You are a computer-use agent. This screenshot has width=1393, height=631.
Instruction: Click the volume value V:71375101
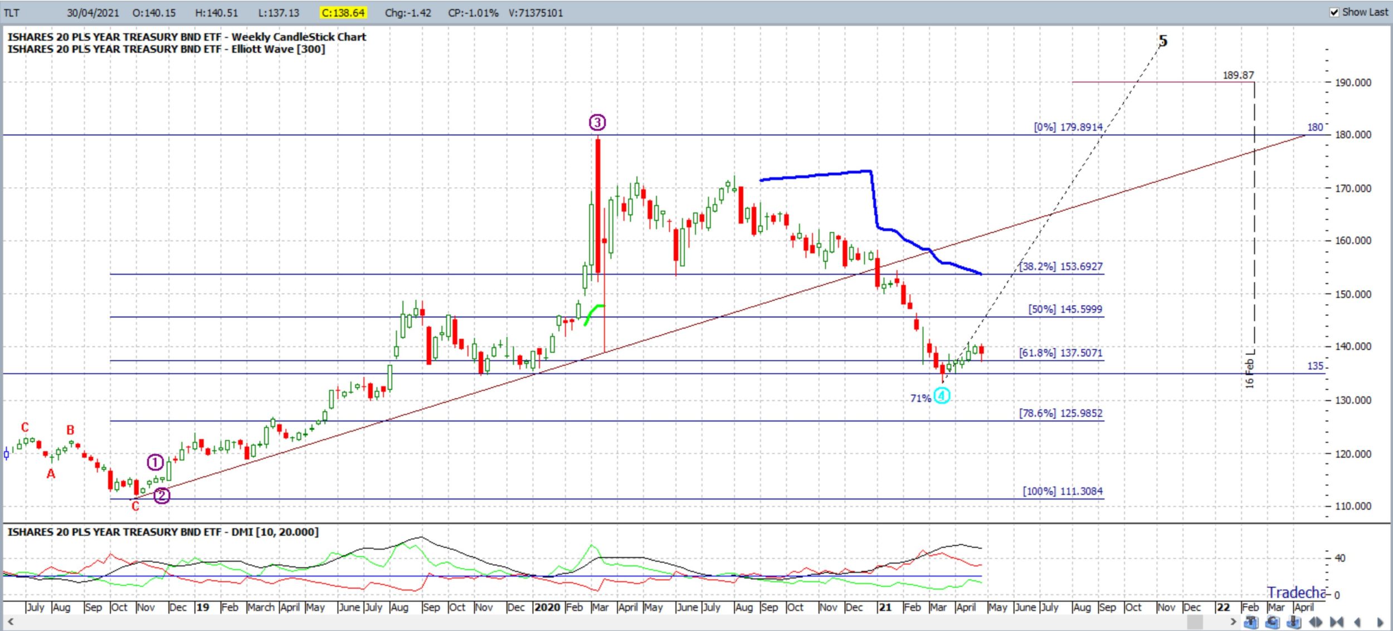pos(535,13)
